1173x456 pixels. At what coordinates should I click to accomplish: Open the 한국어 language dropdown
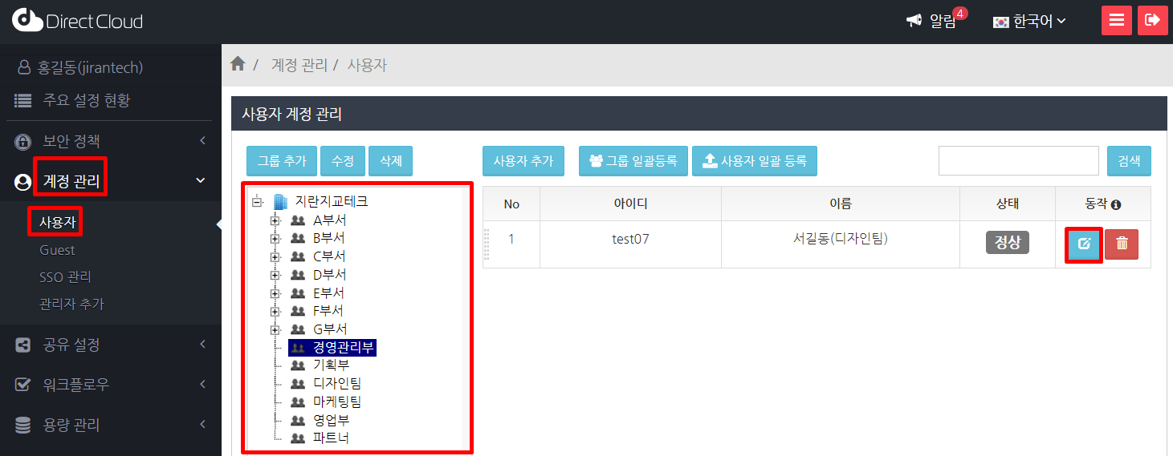click(x=1030, y=22)
